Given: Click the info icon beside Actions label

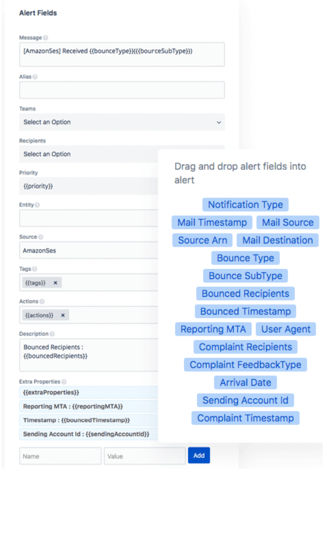Looking at the screenshot, I should coord(42,302).
